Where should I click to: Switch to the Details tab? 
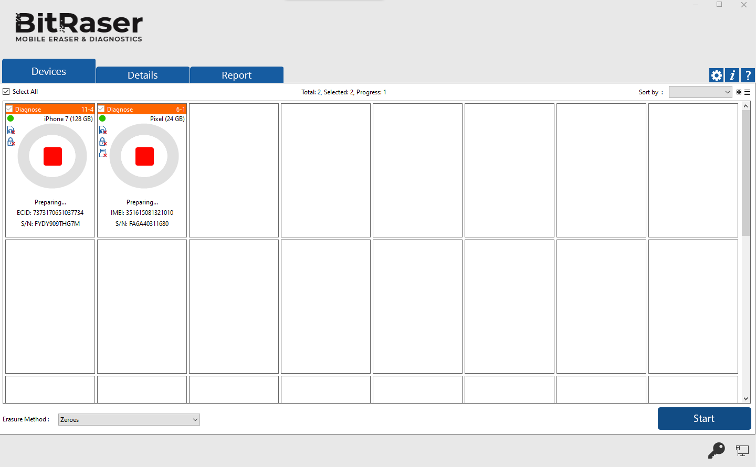[143, 75]
